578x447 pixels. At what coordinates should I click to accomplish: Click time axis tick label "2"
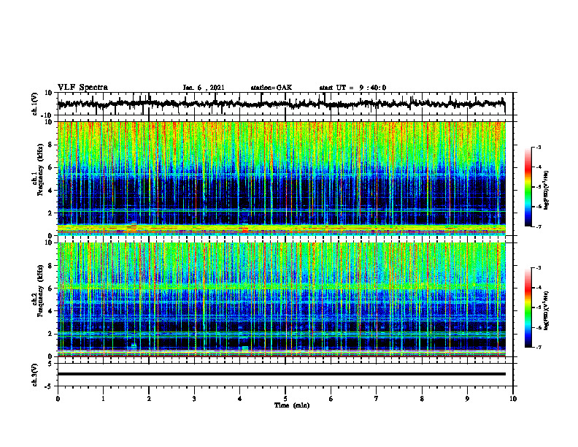(149, 399)
